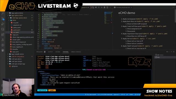Click the compare changes icon in editor toolbar

(93, 7)
